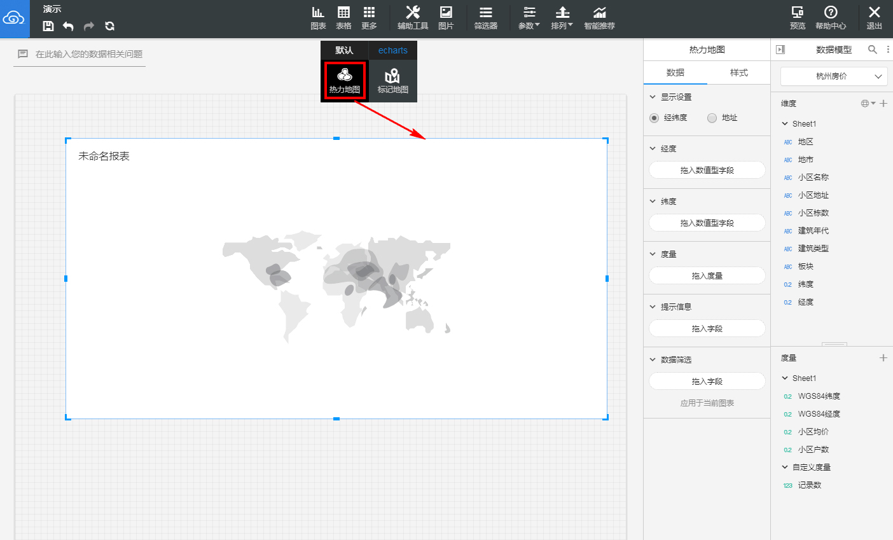The height and width of the screenshot is (540, 893).
Task: Collapse Sheet1 under 维度
Action: [785, 124]
